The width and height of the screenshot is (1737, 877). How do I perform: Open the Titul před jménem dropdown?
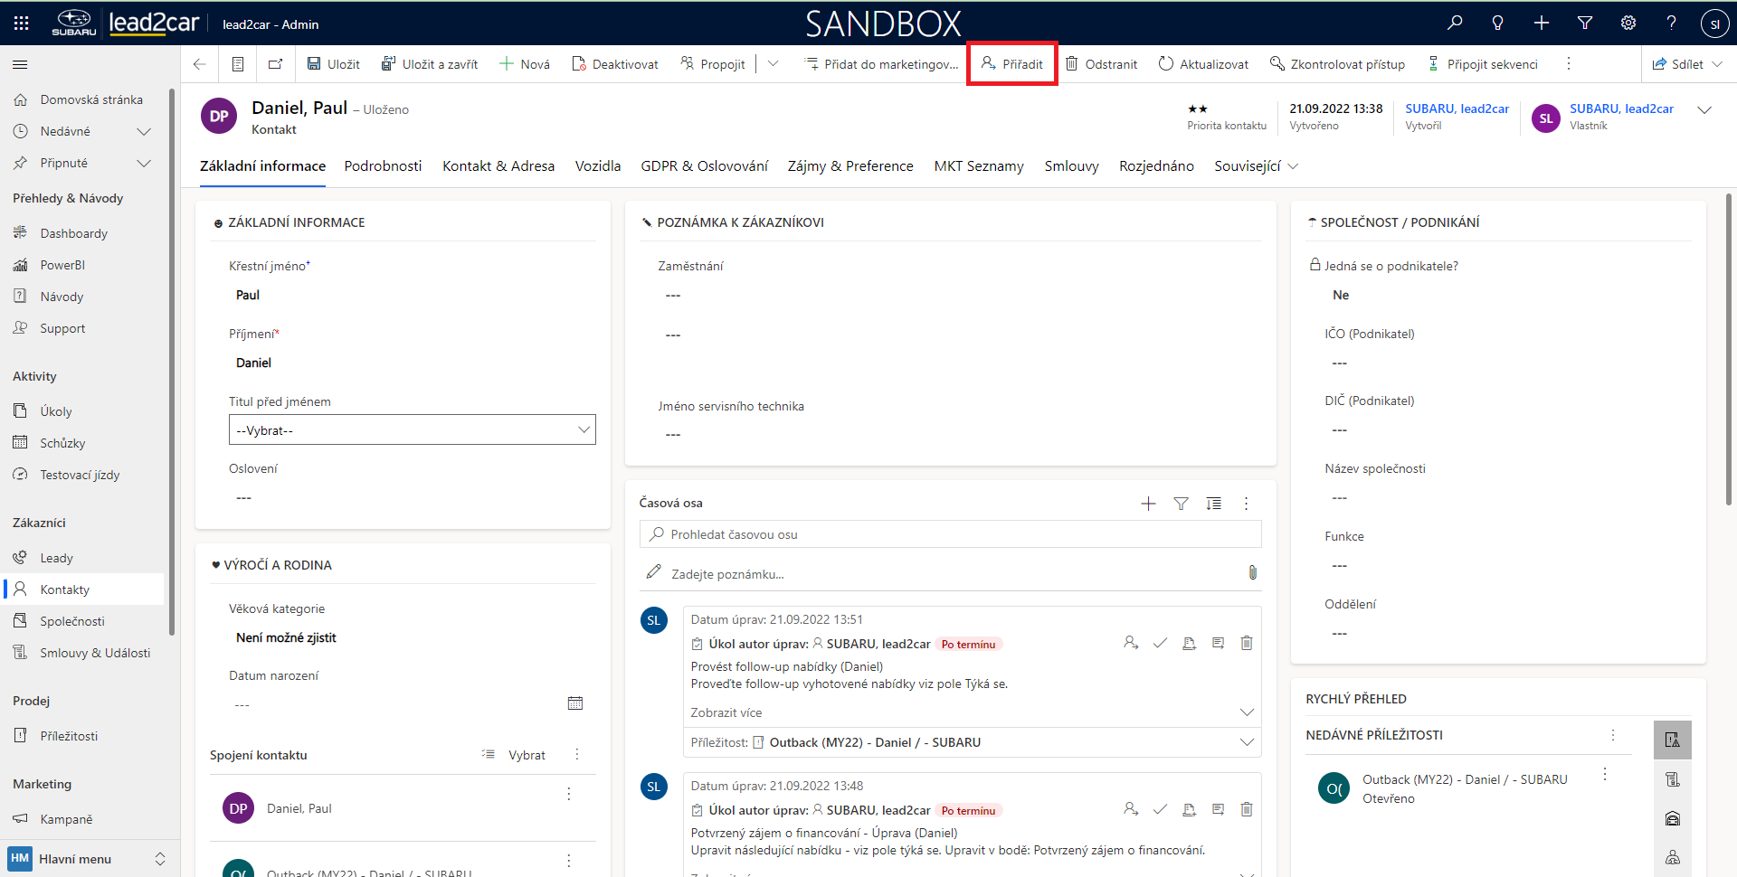point(412,429)
